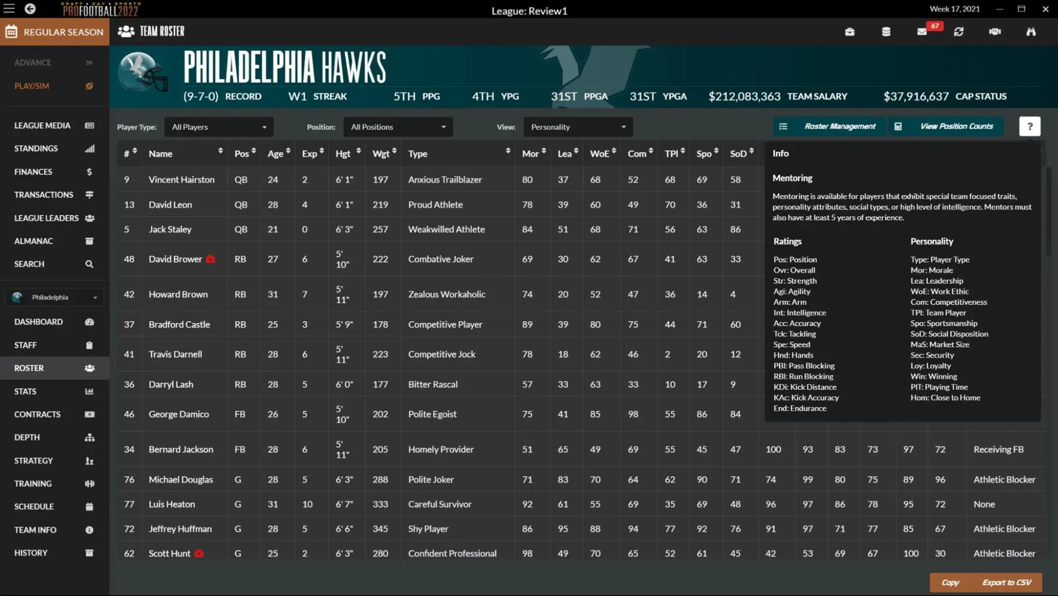The image size is (1058, 596).
Task: Toggle Play/Sim mode
Action: click(88, 86)
